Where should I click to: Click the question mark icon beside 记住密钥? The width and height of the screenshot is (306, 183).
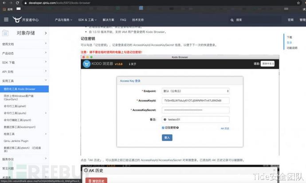click(x=177, y=128)
